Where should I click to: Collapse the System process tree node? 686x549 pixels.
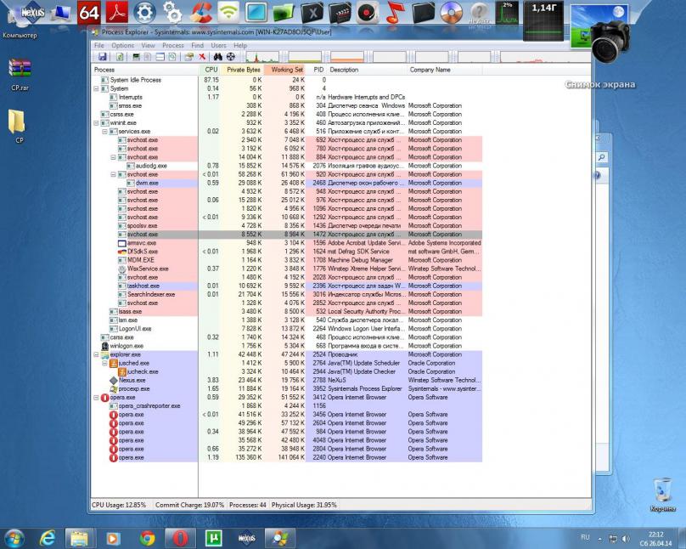96,88
